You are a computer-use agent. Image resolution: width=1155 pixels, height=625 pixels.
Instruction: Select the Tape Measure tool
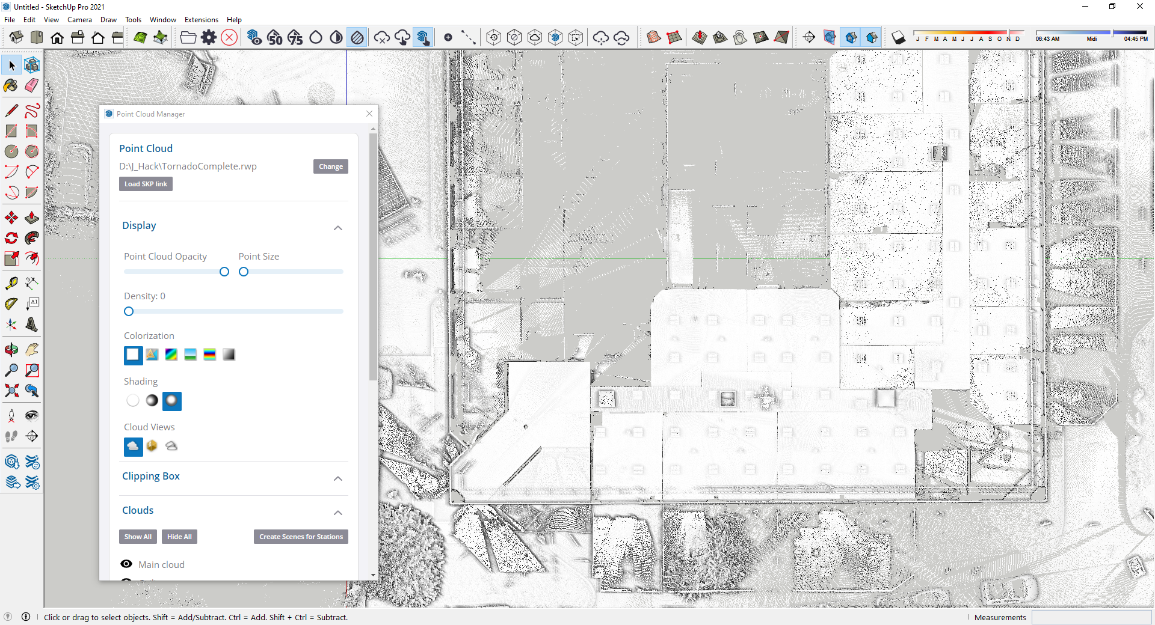click(11, 284)
